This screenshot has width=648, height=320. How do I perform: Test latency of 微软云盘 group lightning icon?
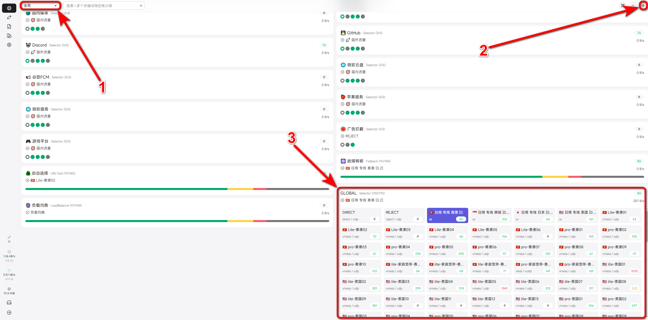(639, 65)
